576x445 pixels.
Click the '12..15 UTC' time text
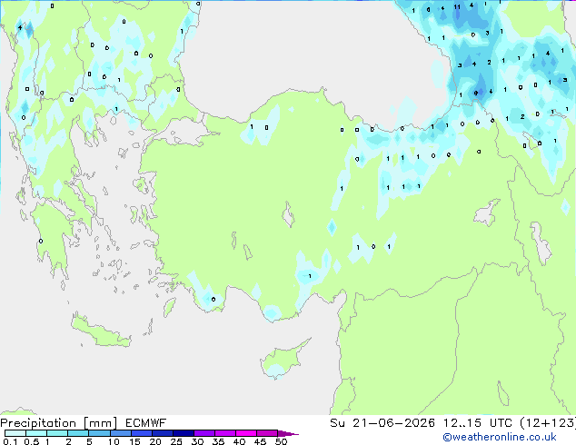[478, 423]
